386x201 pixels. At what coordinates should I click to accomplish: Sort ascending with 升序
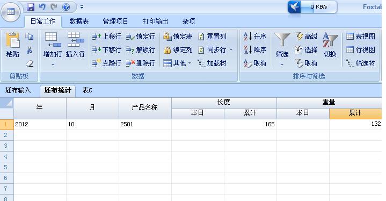[x=255, y=37]
